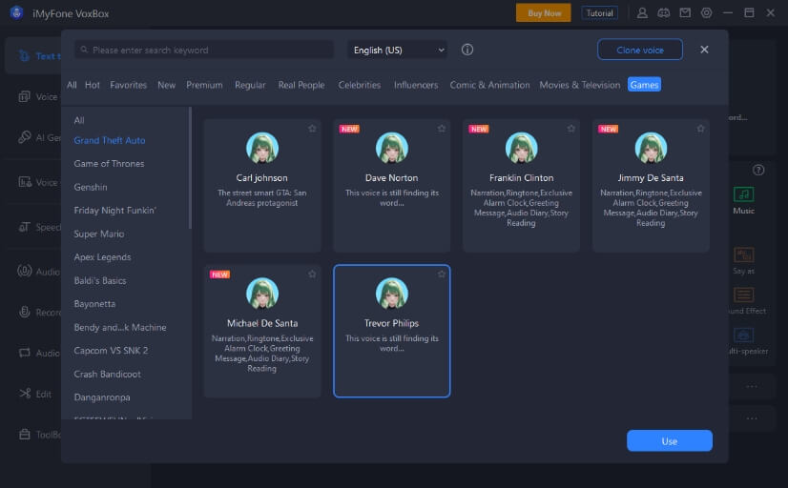
Task: Open the Real People tab
Action: [x=301, y=85]
